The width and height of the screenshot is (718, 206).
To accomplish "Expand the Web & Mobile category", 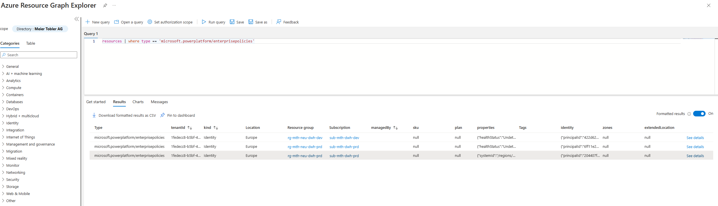I will pyautogui.click(x=3, y=194).
